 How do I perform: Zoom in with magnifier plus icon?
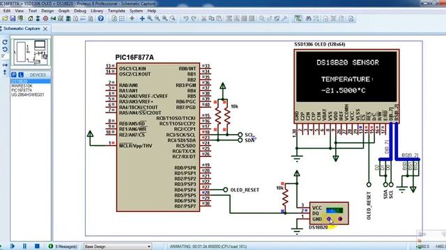point(150,19)
